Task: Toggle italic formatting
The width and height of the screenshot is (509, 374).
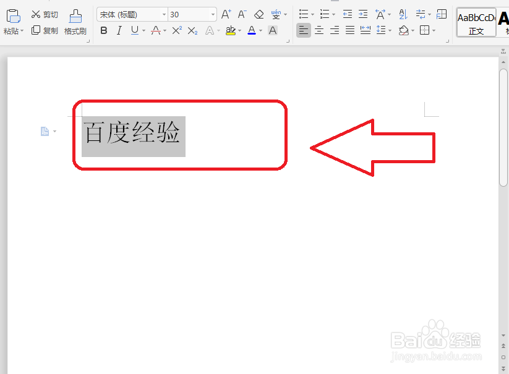Action: [119, 30]
